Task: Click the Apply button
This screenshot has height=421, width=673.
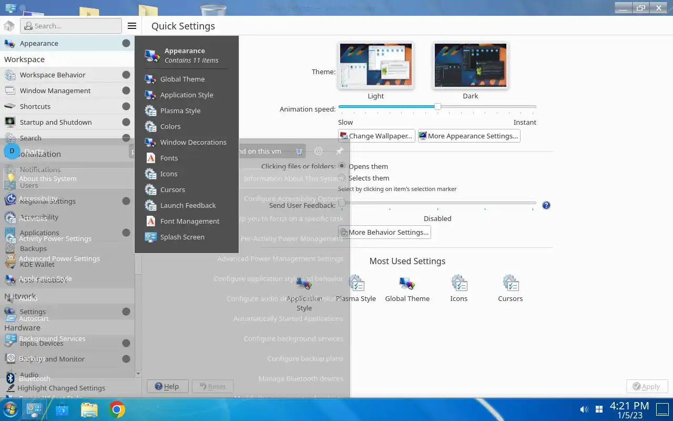Action: pyautogui.click(x=647, y=386)
